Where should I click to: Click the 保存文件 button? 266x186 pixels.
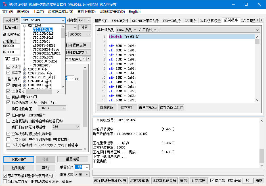[127, 108]
